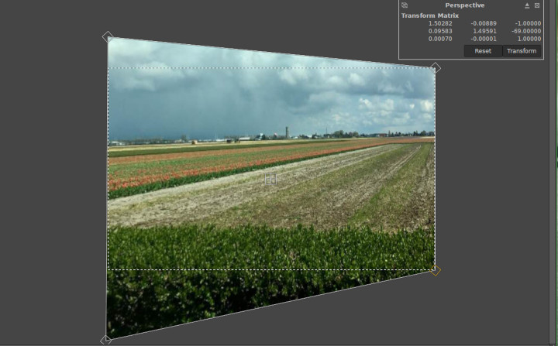This screenshot has height=346, width=558.
Task: Click matrix value 0.09583
Action: pos(440,31)
